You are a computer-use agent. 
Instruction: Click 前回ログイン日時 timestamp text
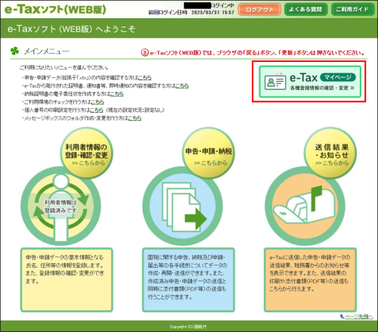[191, 12]
